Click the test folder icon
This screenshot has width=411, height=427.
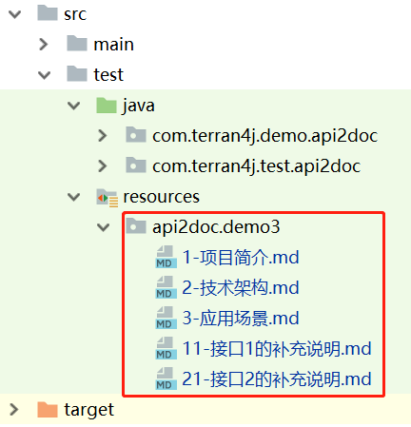pyautogui.click(x=77, y=74)
